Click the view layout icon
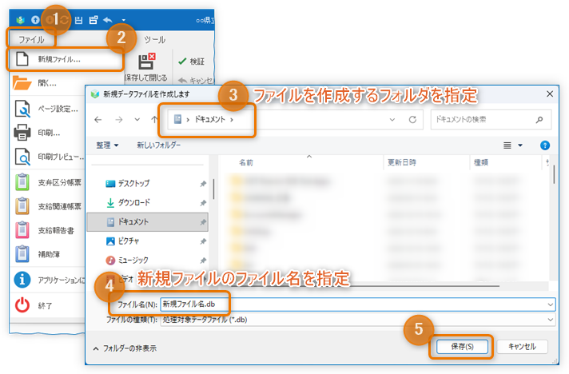This screenshot has width=569, height=374. 507,145
